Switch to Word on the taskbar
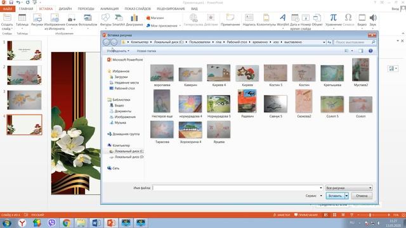This screenshot has width=406, height=228. 96,223
